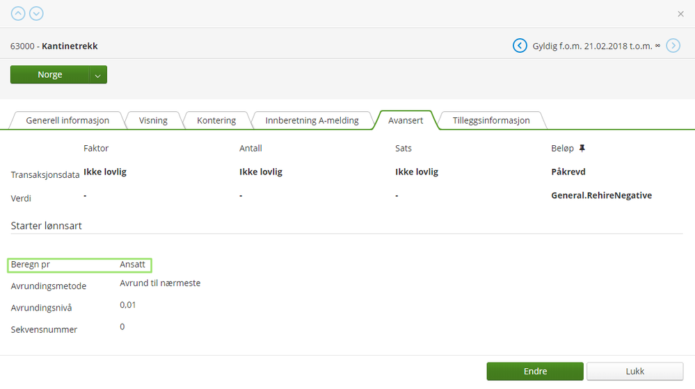This screenshot has width=695, height=389.
Task: Select the Avansert tab
Action: tap(405, 120)
